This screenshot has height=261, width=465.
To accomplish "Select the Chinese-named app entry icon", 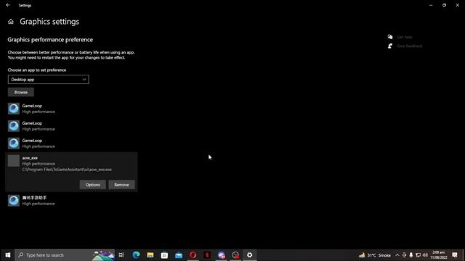I will click(13, 201).
